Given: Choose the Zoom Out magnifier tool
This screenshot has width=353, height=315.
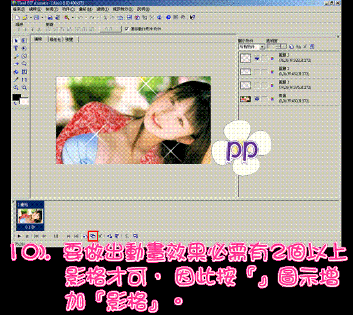Looking at the screenshot, I should point(24,88).
